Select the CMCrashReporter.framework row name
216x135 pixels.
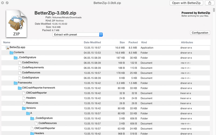[39, 88]
